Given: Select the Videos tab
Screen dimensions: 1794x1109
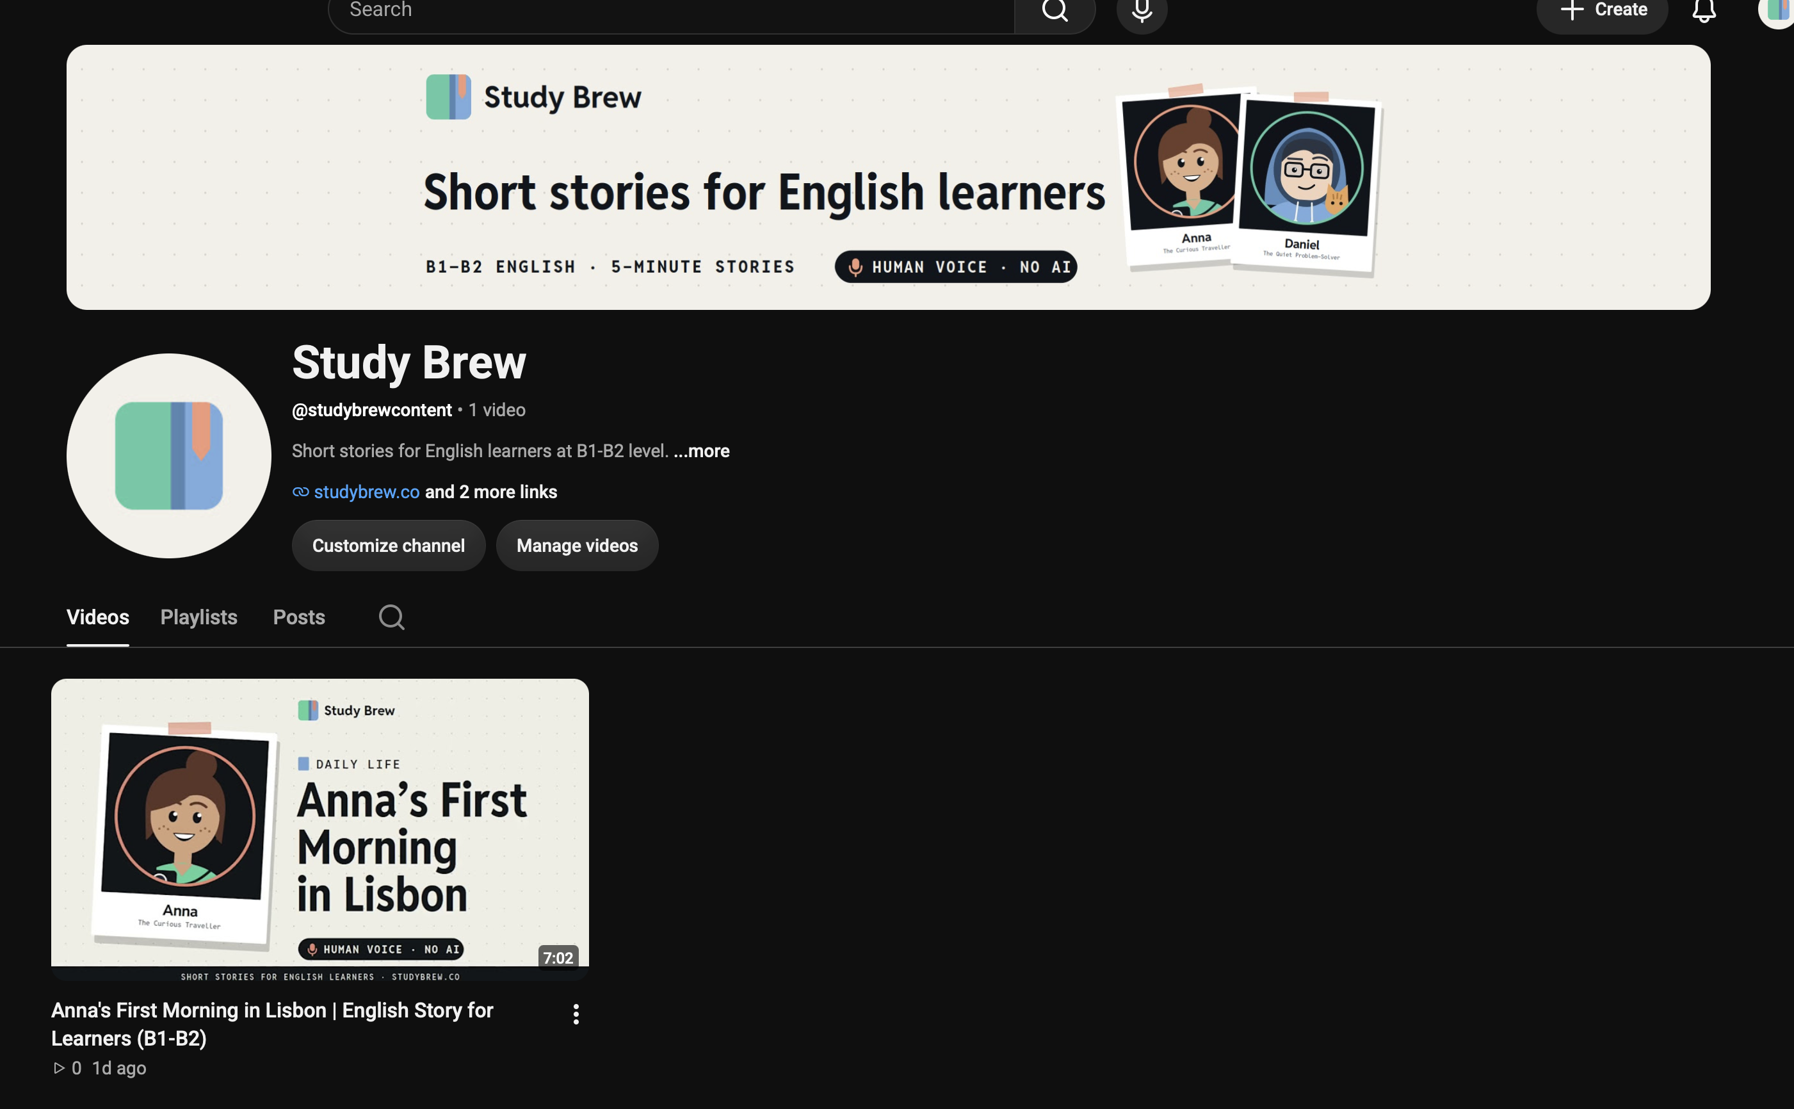Looking at the screenshot, I should click(97, 618).
